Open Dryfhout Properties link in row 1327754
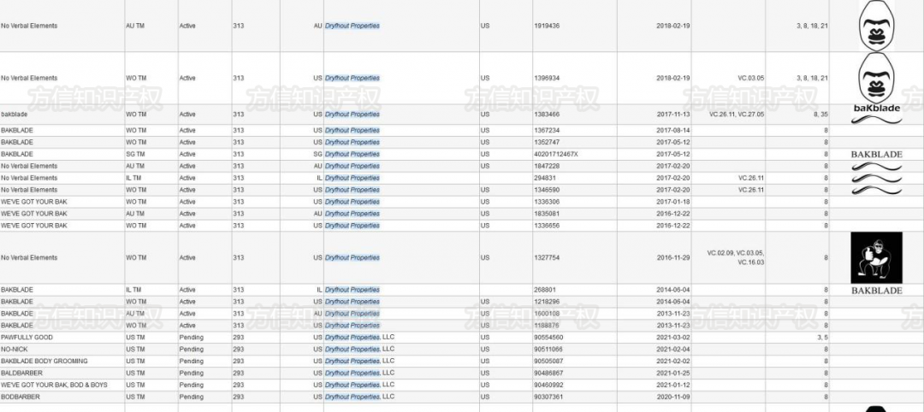This screenshot has width=924, height=412. pyautogui.click(x=352, y=257)
